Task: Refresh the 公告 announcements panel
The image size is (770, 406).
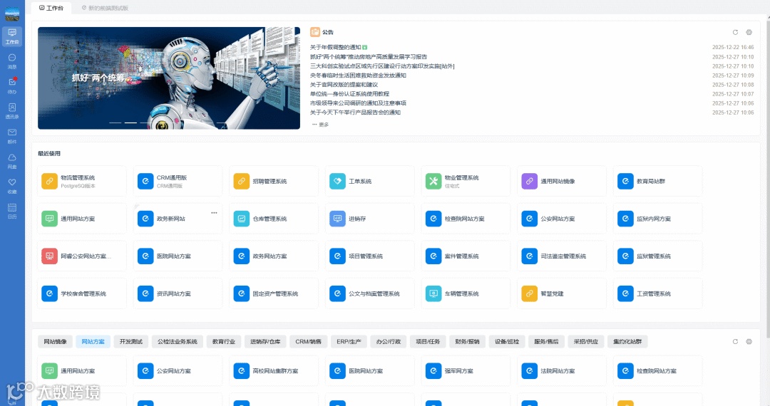Action: coord(735,32)
